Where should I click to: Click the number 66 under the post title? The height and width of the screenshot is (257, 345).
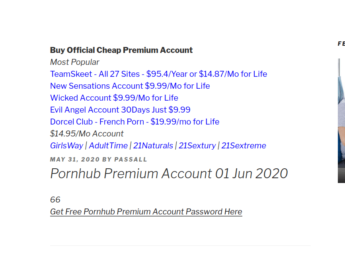[x=55, y=200]
